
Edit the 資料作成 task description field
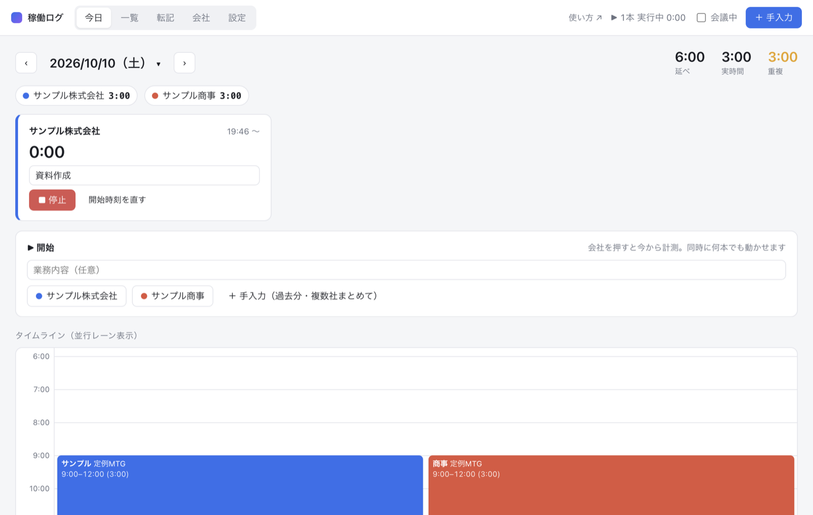coord(144,175)
